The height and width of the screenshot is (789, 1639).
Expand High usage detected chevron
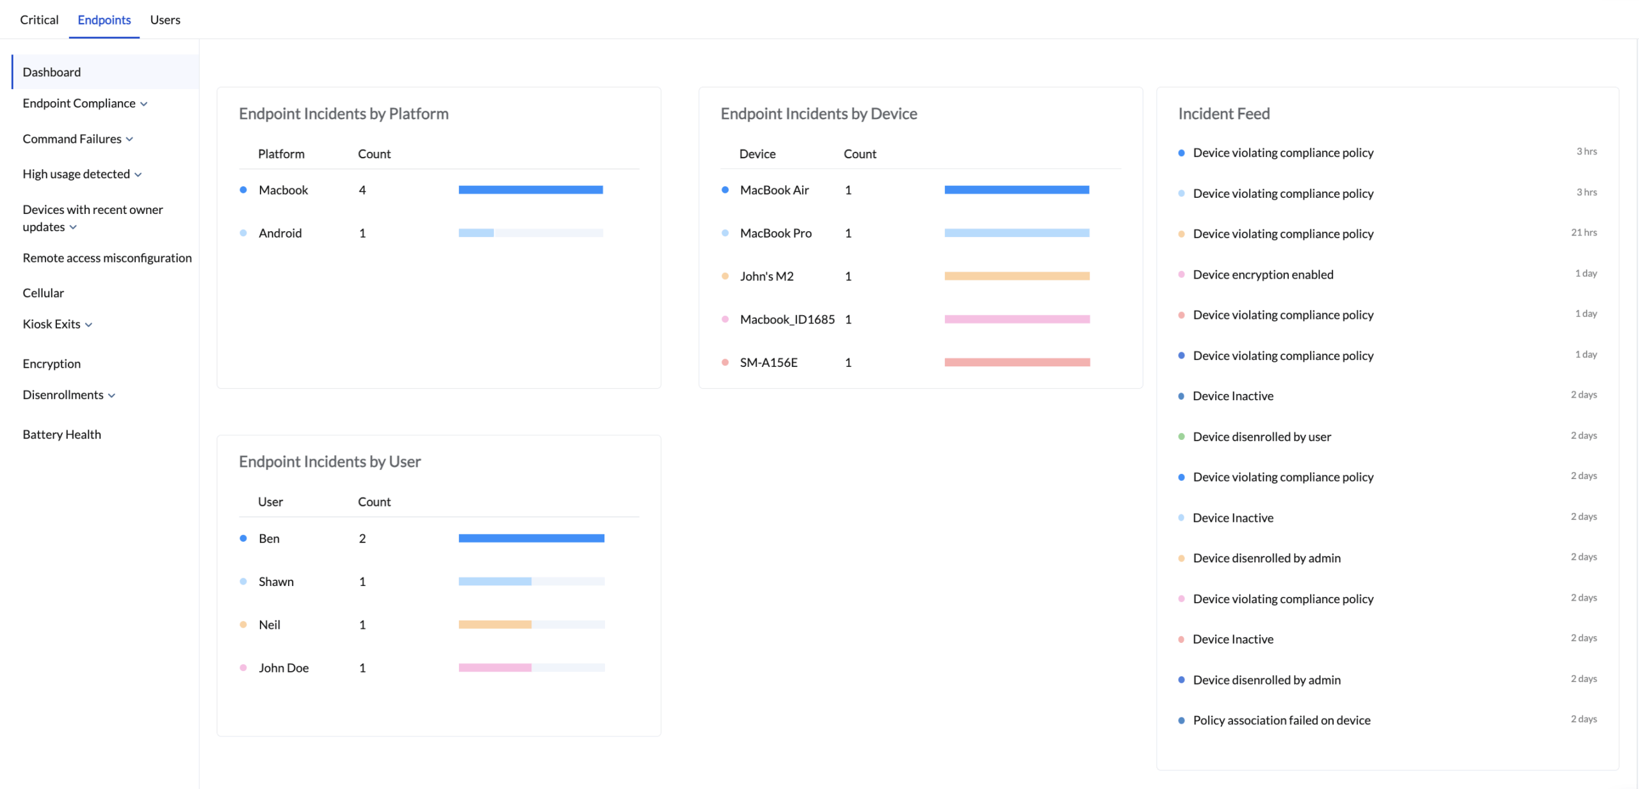pos(138,175)
